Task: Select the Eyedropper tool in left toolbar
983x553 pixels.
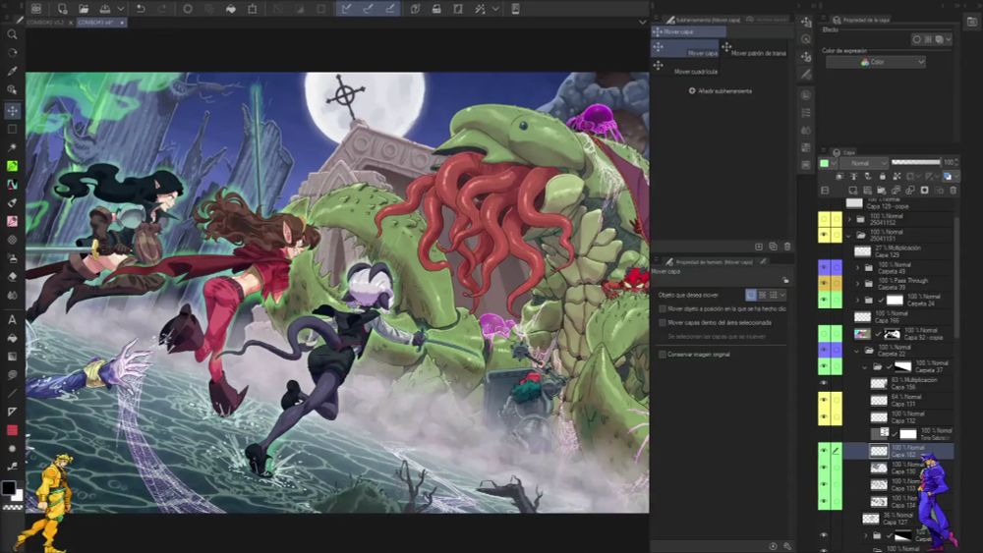Action: point(12,71)
